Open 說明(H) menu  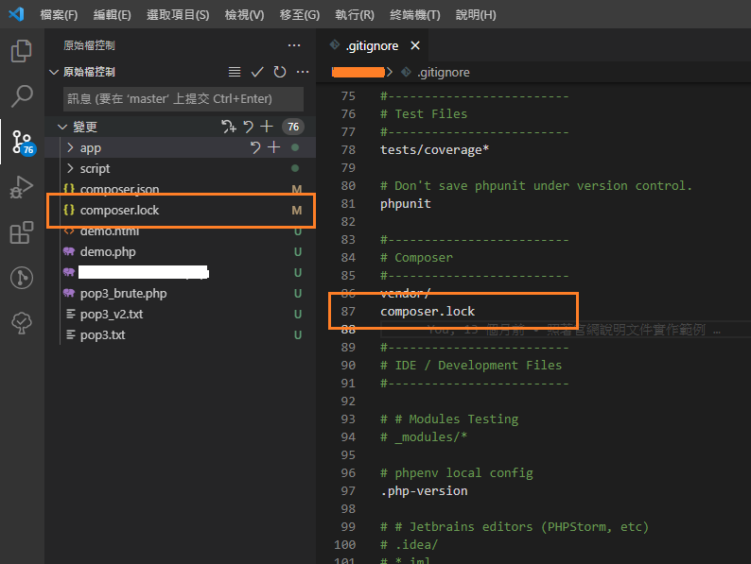pos(476,14)
